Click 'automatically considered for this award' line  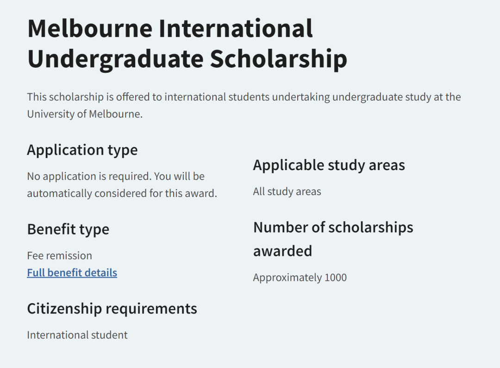(x=122, y=193)
